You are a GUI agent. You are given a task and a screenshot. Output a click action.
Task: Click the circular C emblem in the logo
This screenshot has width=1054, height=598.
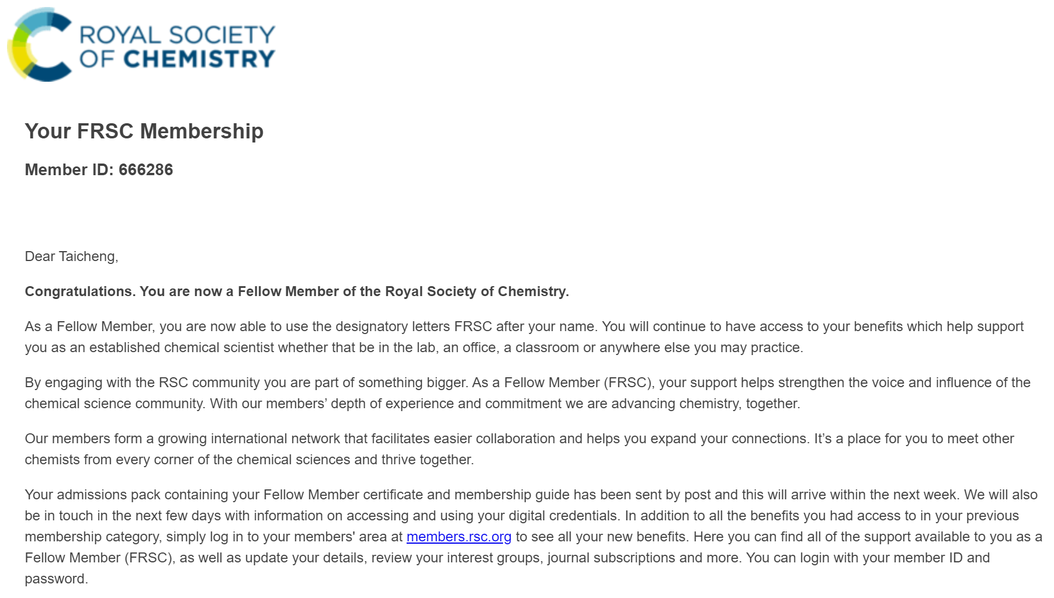pyautogui.click(x=39, y=46)
